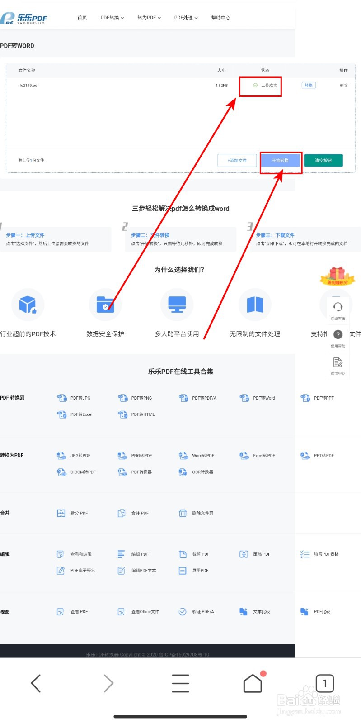Open the 文本比较 tool
Viewport: 361px width, 724px height.
[x=254, y=612]
